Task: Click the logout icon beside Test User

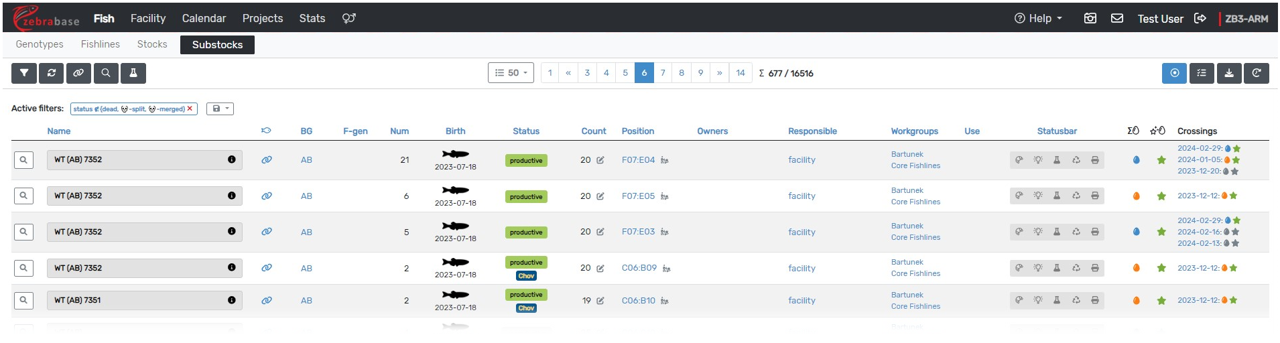Action: (1200, 19)
